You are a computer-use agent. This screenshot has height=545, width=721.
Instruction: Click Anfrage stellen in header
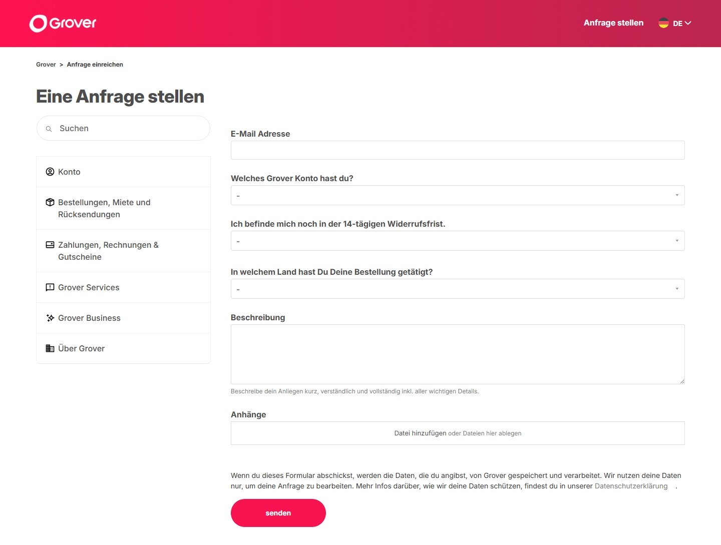tap(613, 23)
